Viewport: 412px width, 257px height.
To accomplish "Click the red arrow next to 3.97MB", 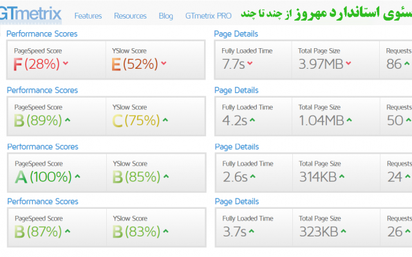I will point(348,63).
